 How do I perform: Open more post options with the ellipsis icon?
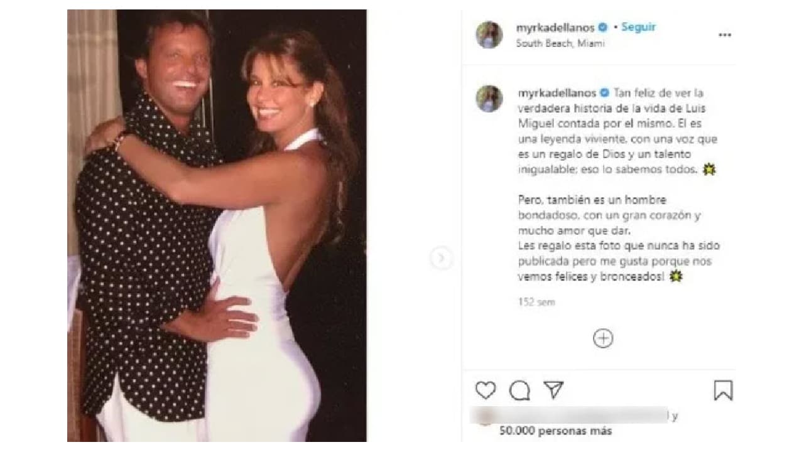coord(725,35)
